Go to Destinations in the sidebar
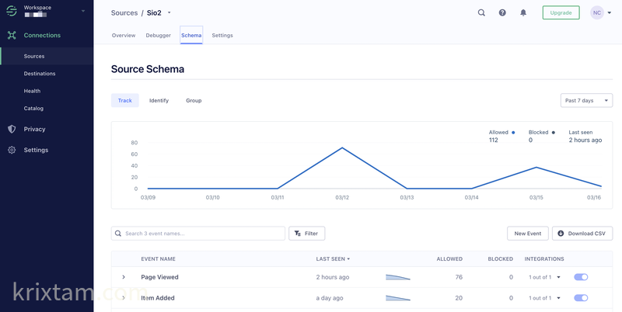This screenshot has width=622, height=312. click(40, 74)
